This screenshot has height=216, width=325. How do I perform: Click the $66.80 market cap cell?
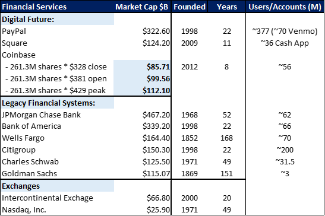coord(159,198)
